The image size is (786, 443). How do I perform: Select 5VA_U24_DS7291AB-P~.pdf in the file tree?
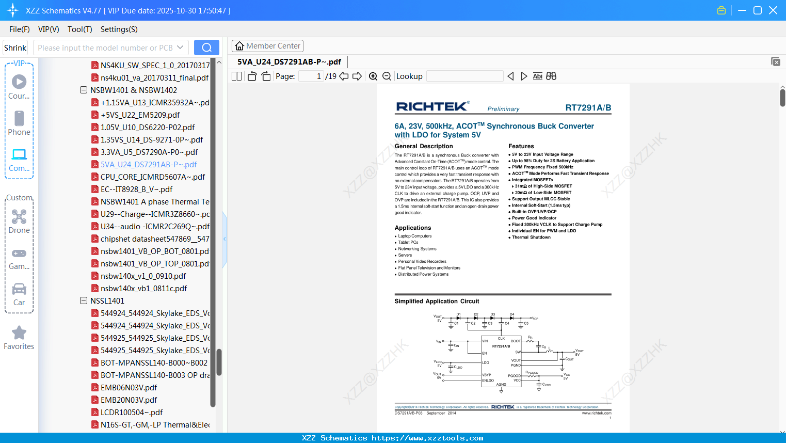pyautogui.click(x=149, y=165)
